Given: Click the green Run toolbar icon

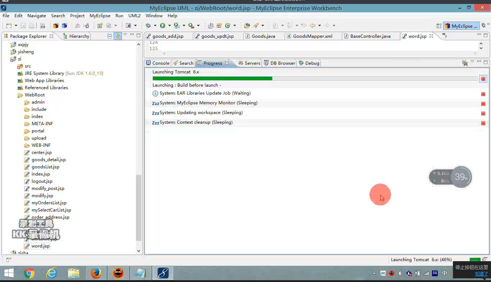Looking at the screenshot, I should (163, 26).
